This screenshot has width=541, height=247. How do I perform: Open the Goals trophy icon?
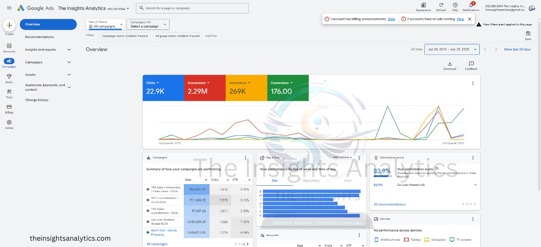click(x=9, y=76)
